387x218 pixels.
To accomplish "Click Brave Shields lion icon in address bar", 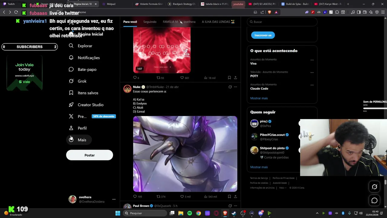I will click(x=269, y=12).
